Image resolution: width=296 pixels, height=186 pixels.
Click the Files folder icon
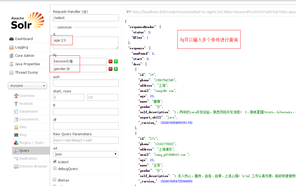pos(16,127)
